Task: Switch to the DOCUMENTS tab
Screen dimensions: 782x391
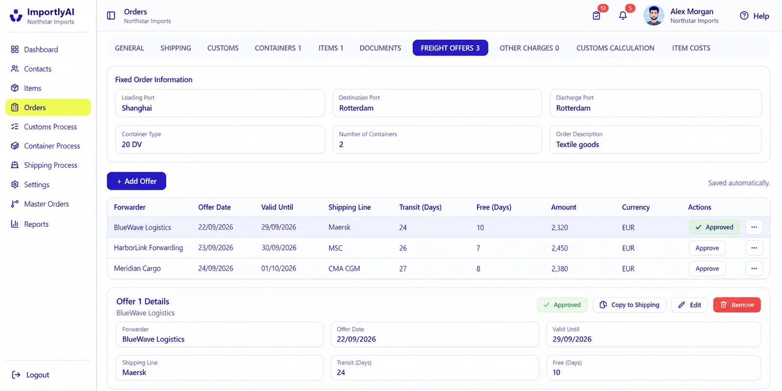Action: click(380, 48)
